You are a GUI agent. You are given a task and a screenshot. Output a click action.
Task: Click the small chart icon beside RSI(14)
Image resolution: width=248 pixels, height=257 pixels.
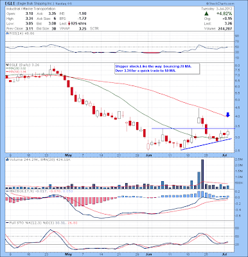pyautogui.click(x=7, y=33)
